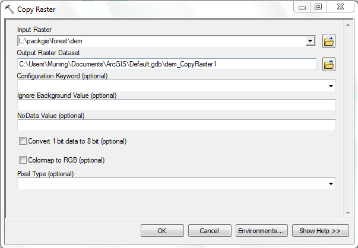Open the Configuration Keyword dropdown

pyautogui.click(x=330, y=86)
